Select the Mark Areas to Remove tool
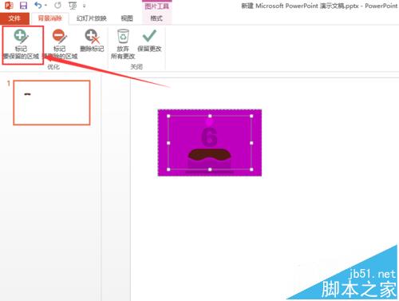The image size is (399, 301). point(60,45)
